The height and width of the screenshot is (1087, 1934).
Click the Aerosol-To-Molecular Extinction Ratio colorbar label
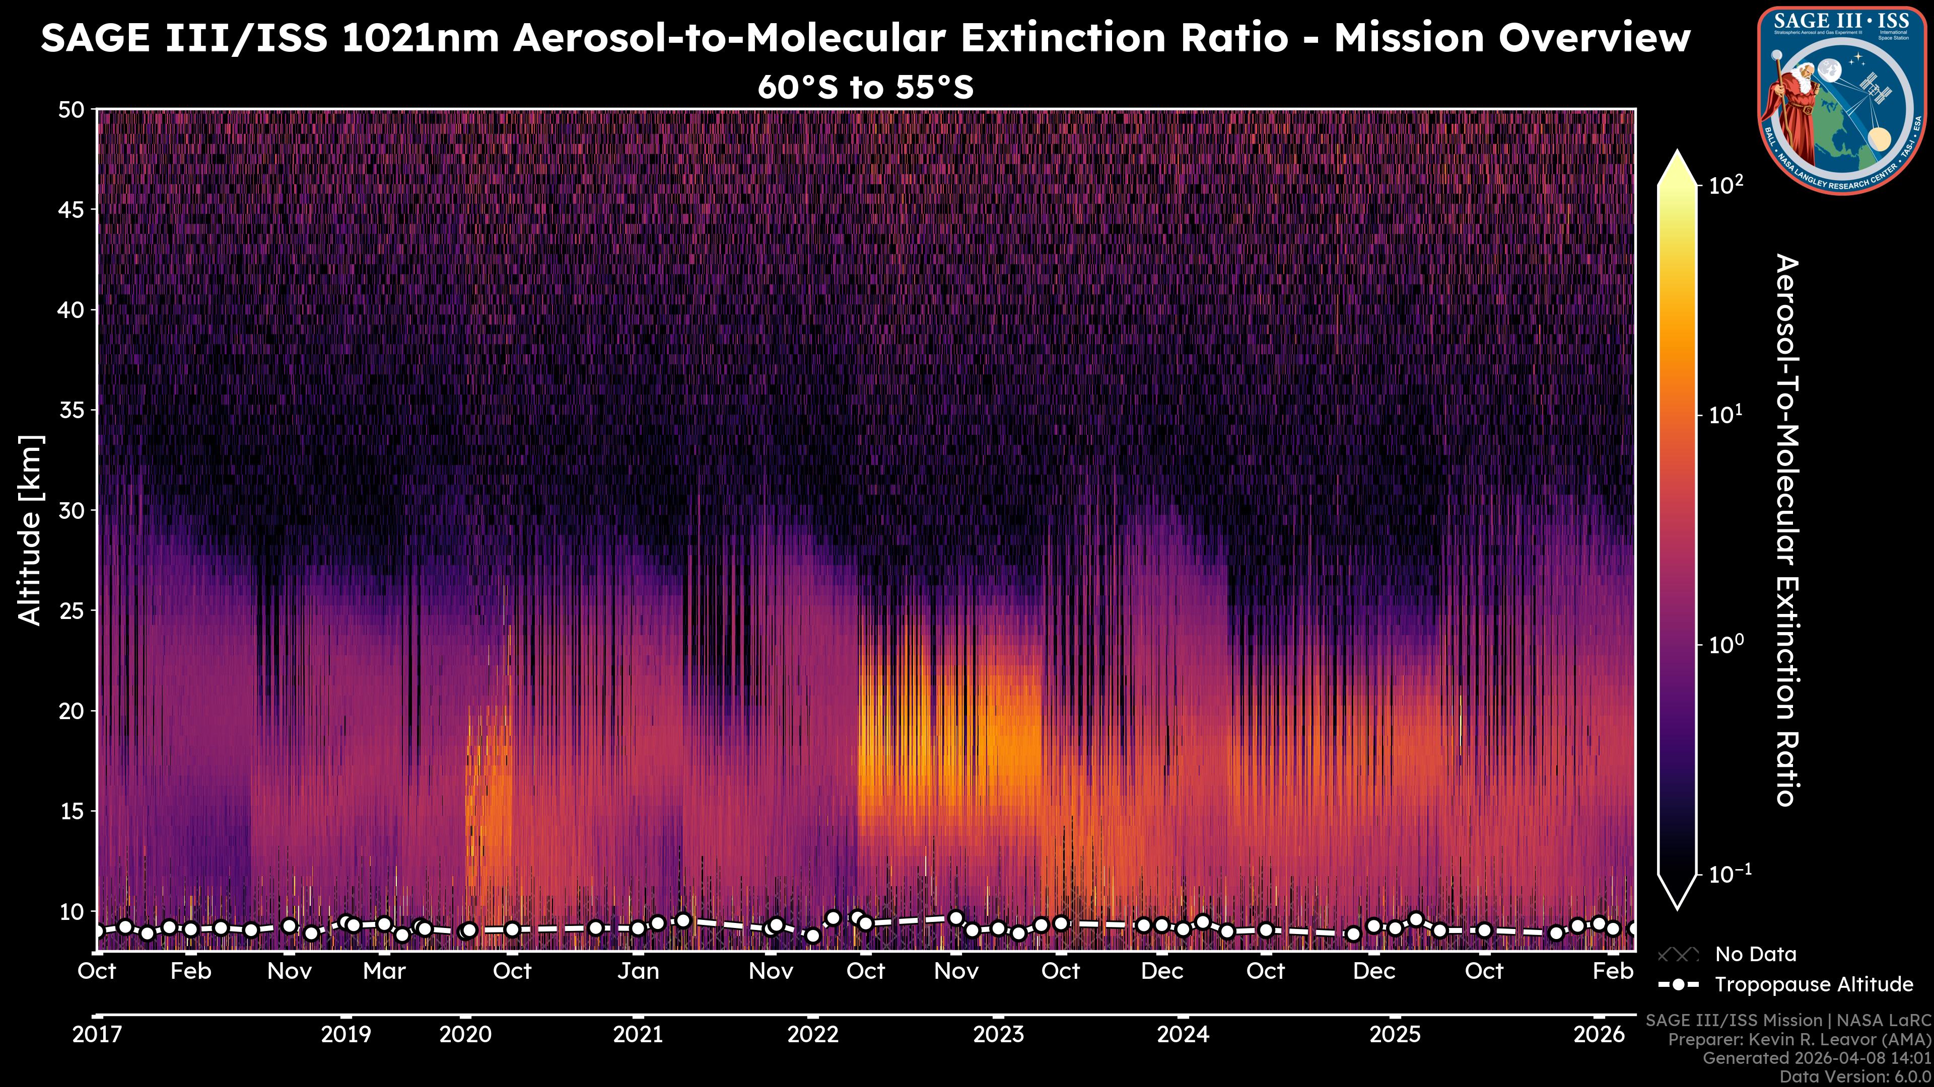pyautogui.click(x=1787, y=529)
